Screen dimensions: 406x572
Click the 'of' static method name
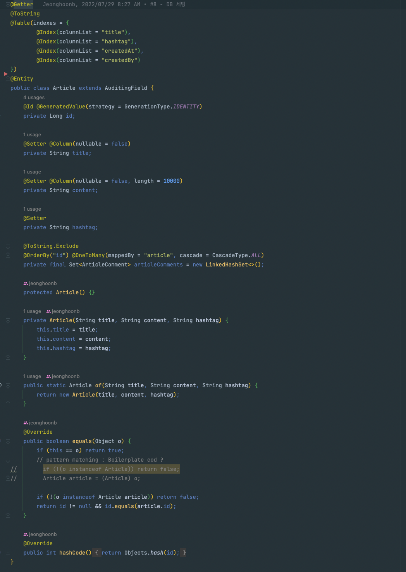click(x=98, y=386)
